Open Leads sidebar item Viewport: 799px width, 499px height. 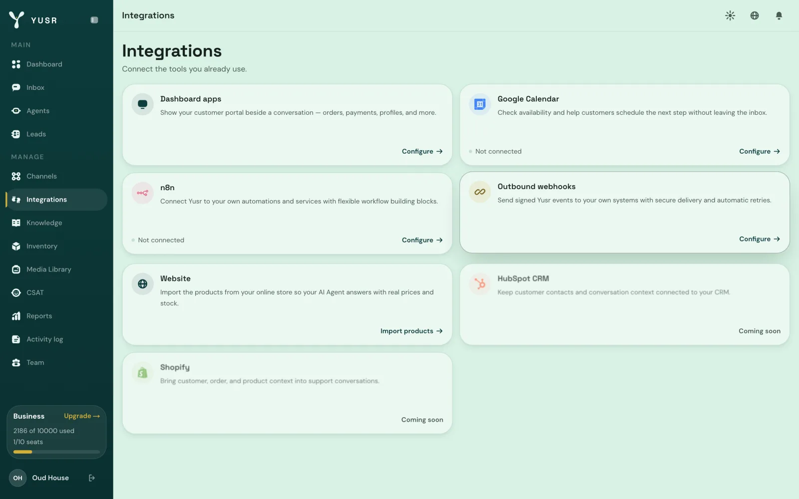coord(56,134)
